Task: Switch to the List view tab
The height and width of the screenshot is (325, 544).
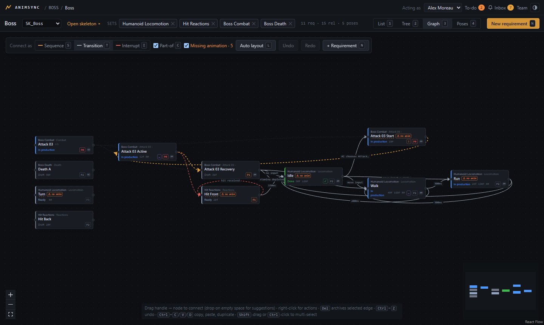Action: click(385, 23)
